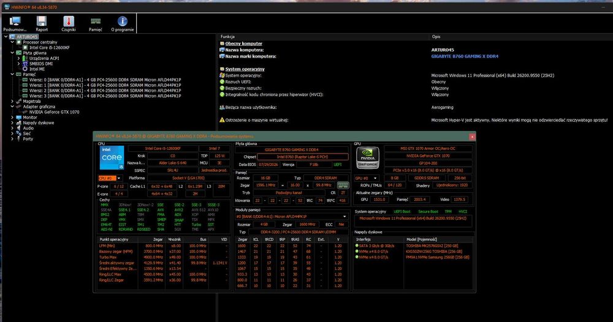Viewport: 613px width, 322px height.
Task: Expand the Magistrala tree node
Action: (12, 101)
